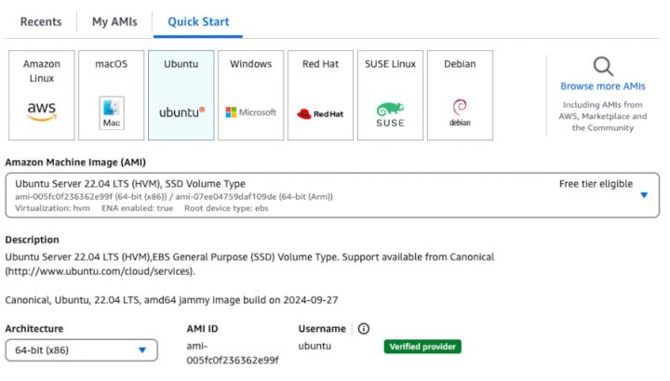The image size is (670, 381).
Task: Click the ubuntu.com cloud services URL text
Action: point(100,271)
